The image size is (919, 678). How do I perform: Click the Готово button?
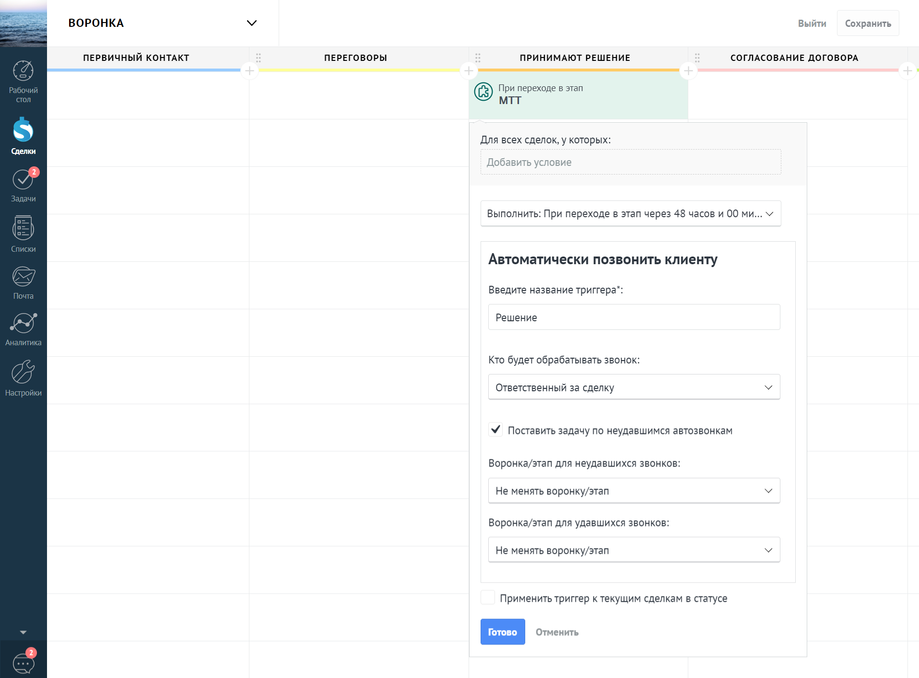click(x=502, y=631)
